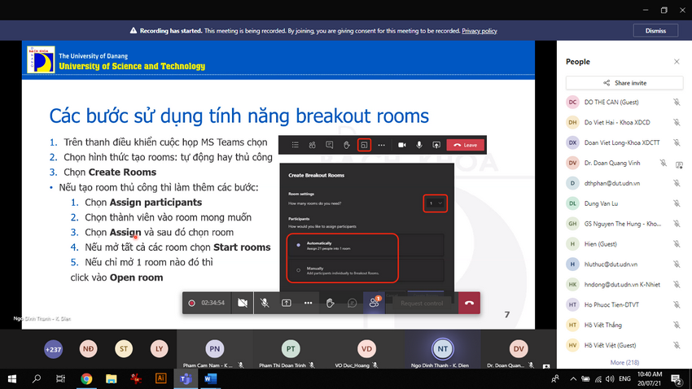692x389 pixels.
Task: Click screen share icon beside Dr. Doan Quang Vinh
Action: coord(679,164)
